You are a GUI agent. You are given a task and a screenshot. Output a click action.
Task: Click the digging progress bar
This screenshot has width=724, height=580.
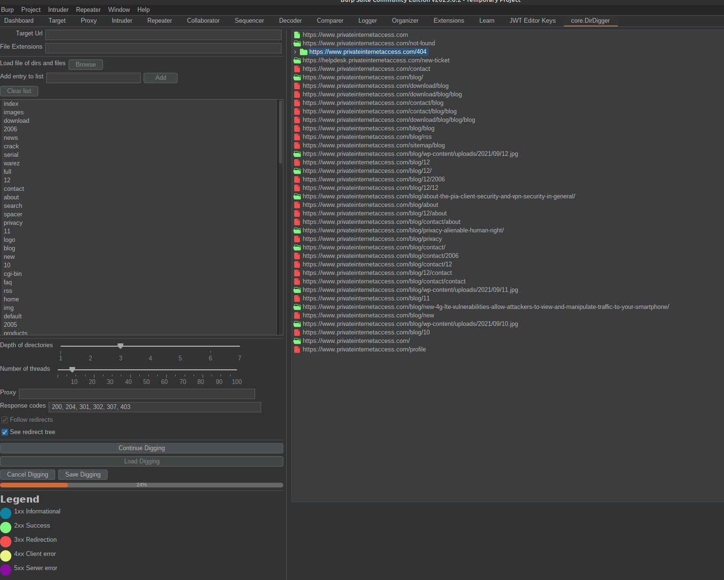(142, 485)
